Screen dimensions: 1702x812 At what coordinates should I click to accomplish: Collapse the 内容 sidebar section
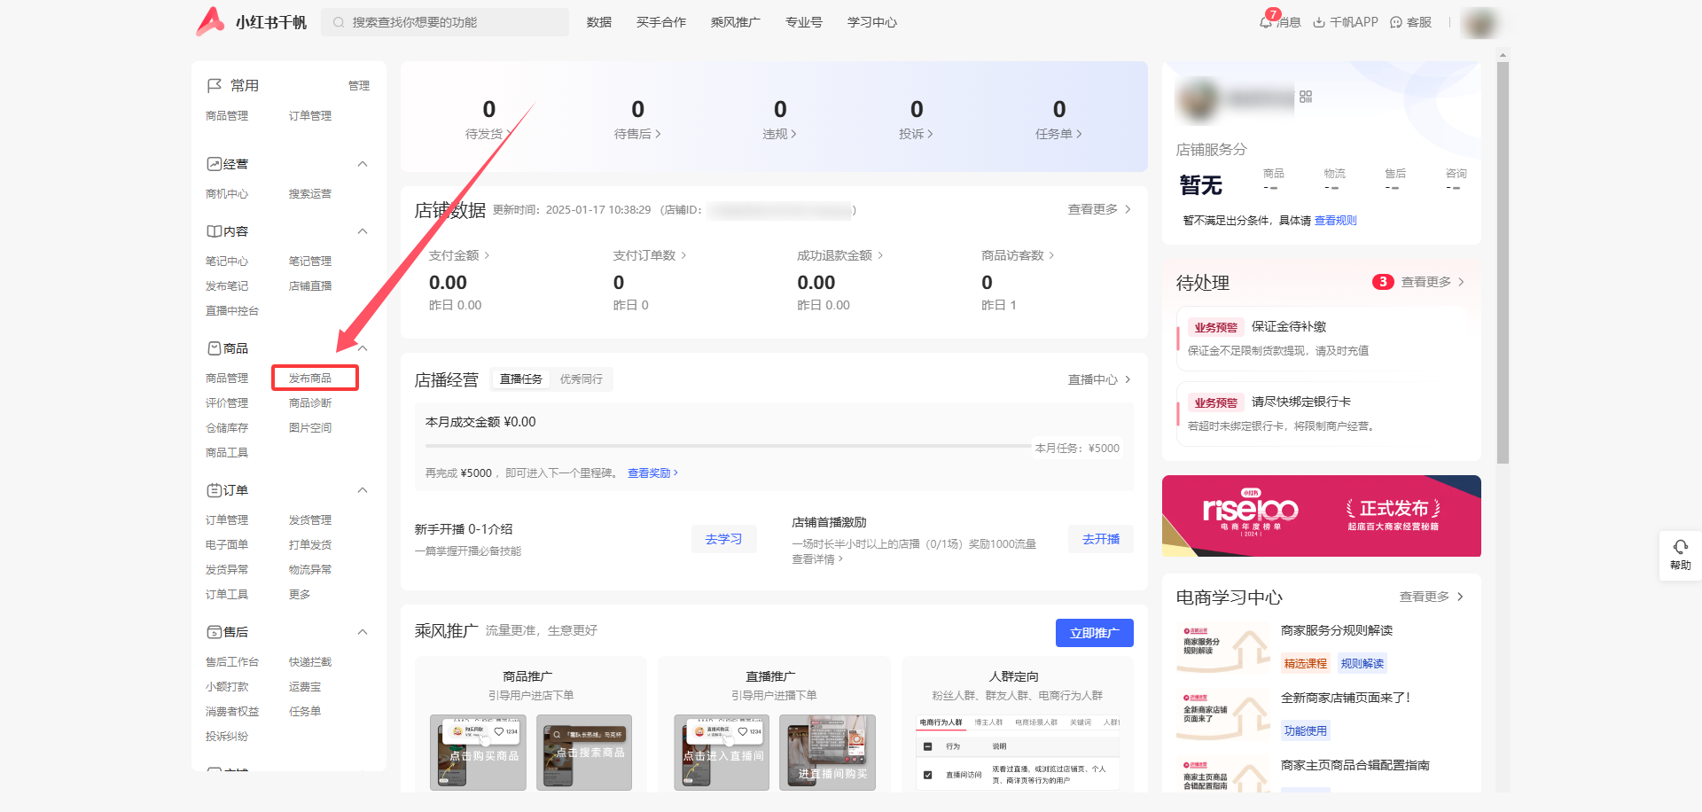point(363,231)
